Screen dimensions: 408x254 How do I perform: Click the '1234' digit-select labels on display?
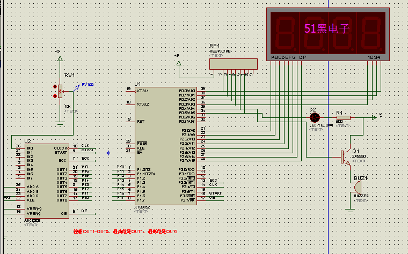(x=374, y=57)
